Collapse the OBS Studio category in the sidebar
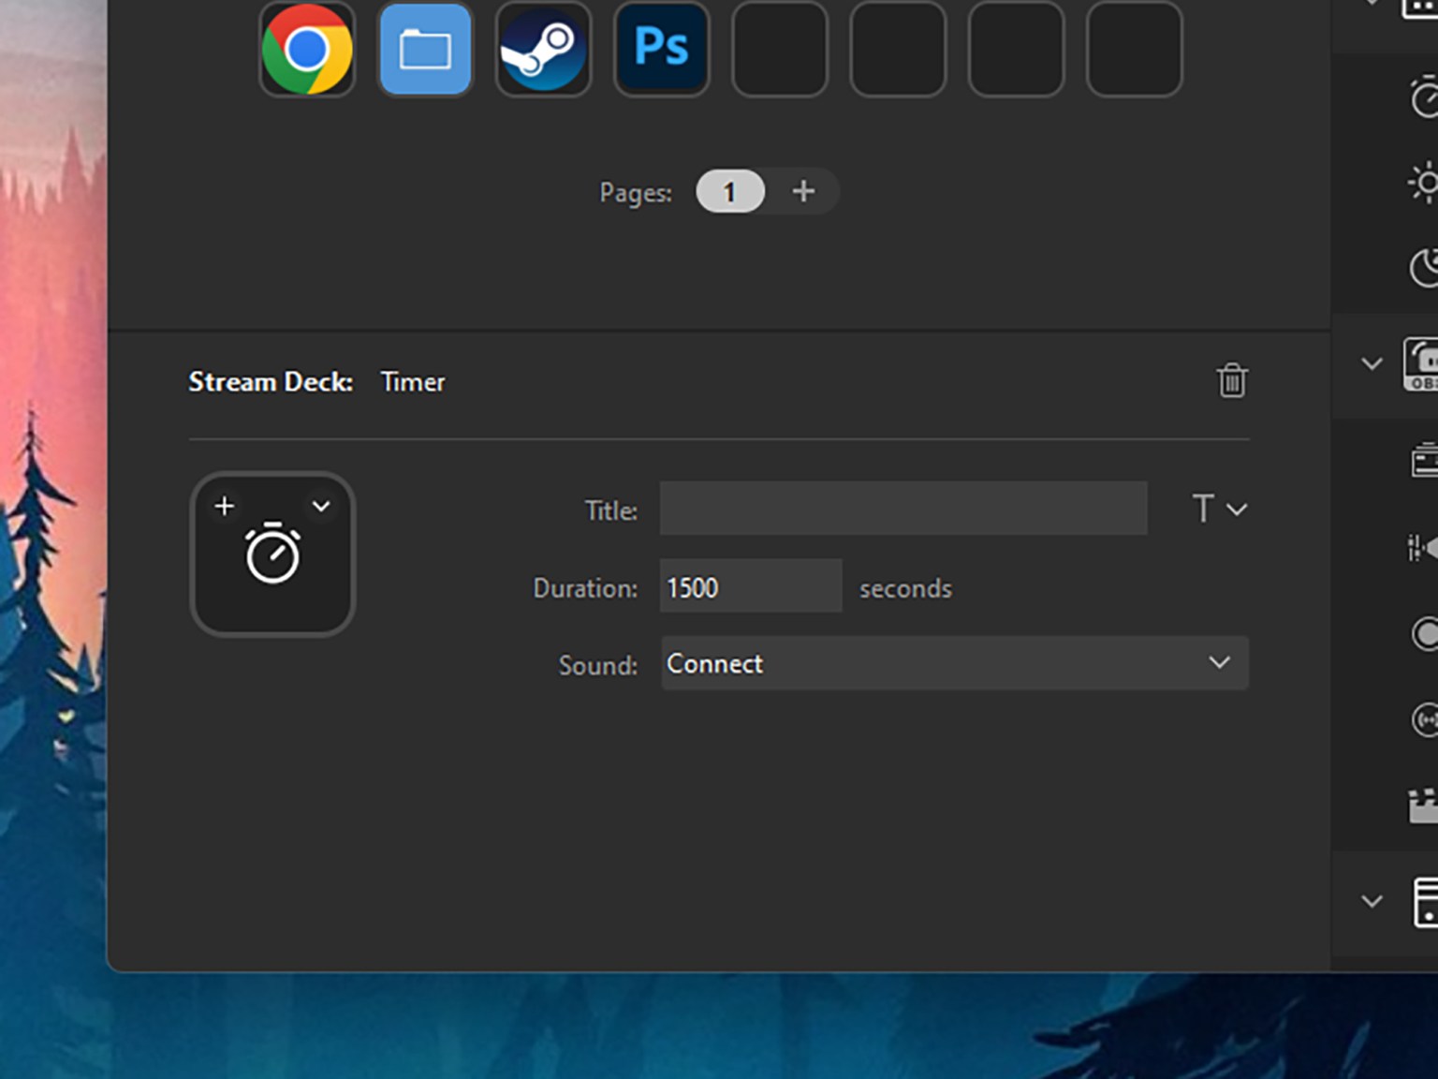This screenshot has height=1079, width=1438. click(1371, 363)
